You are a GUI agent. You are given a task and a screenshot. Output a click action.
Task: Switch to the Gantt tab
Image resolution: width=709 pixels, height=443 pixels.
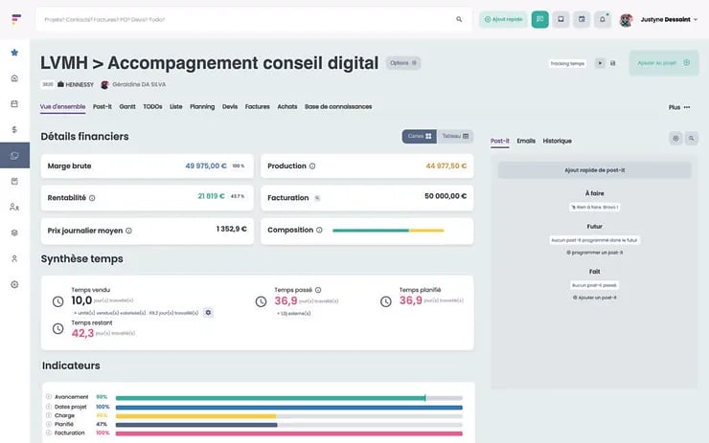pyautogui.click(x=127, y=107)
